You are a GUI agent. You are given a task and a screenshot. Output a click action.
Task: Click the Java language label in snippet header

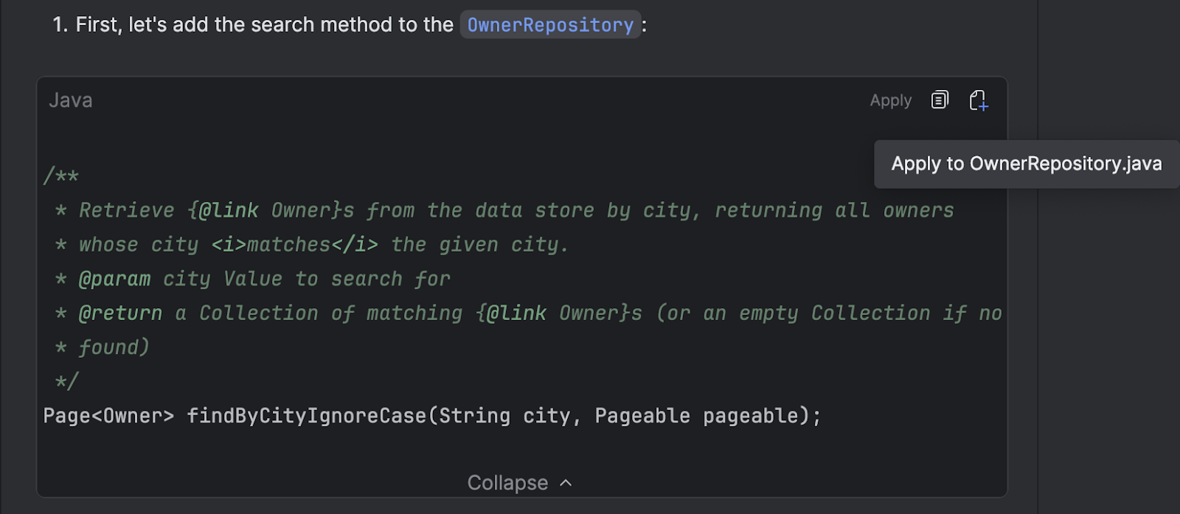71,100
